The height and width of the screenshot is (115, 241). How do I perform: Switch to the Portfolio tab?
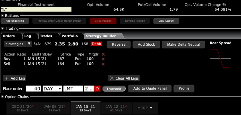pyautogui.click(x=70, y=36)
